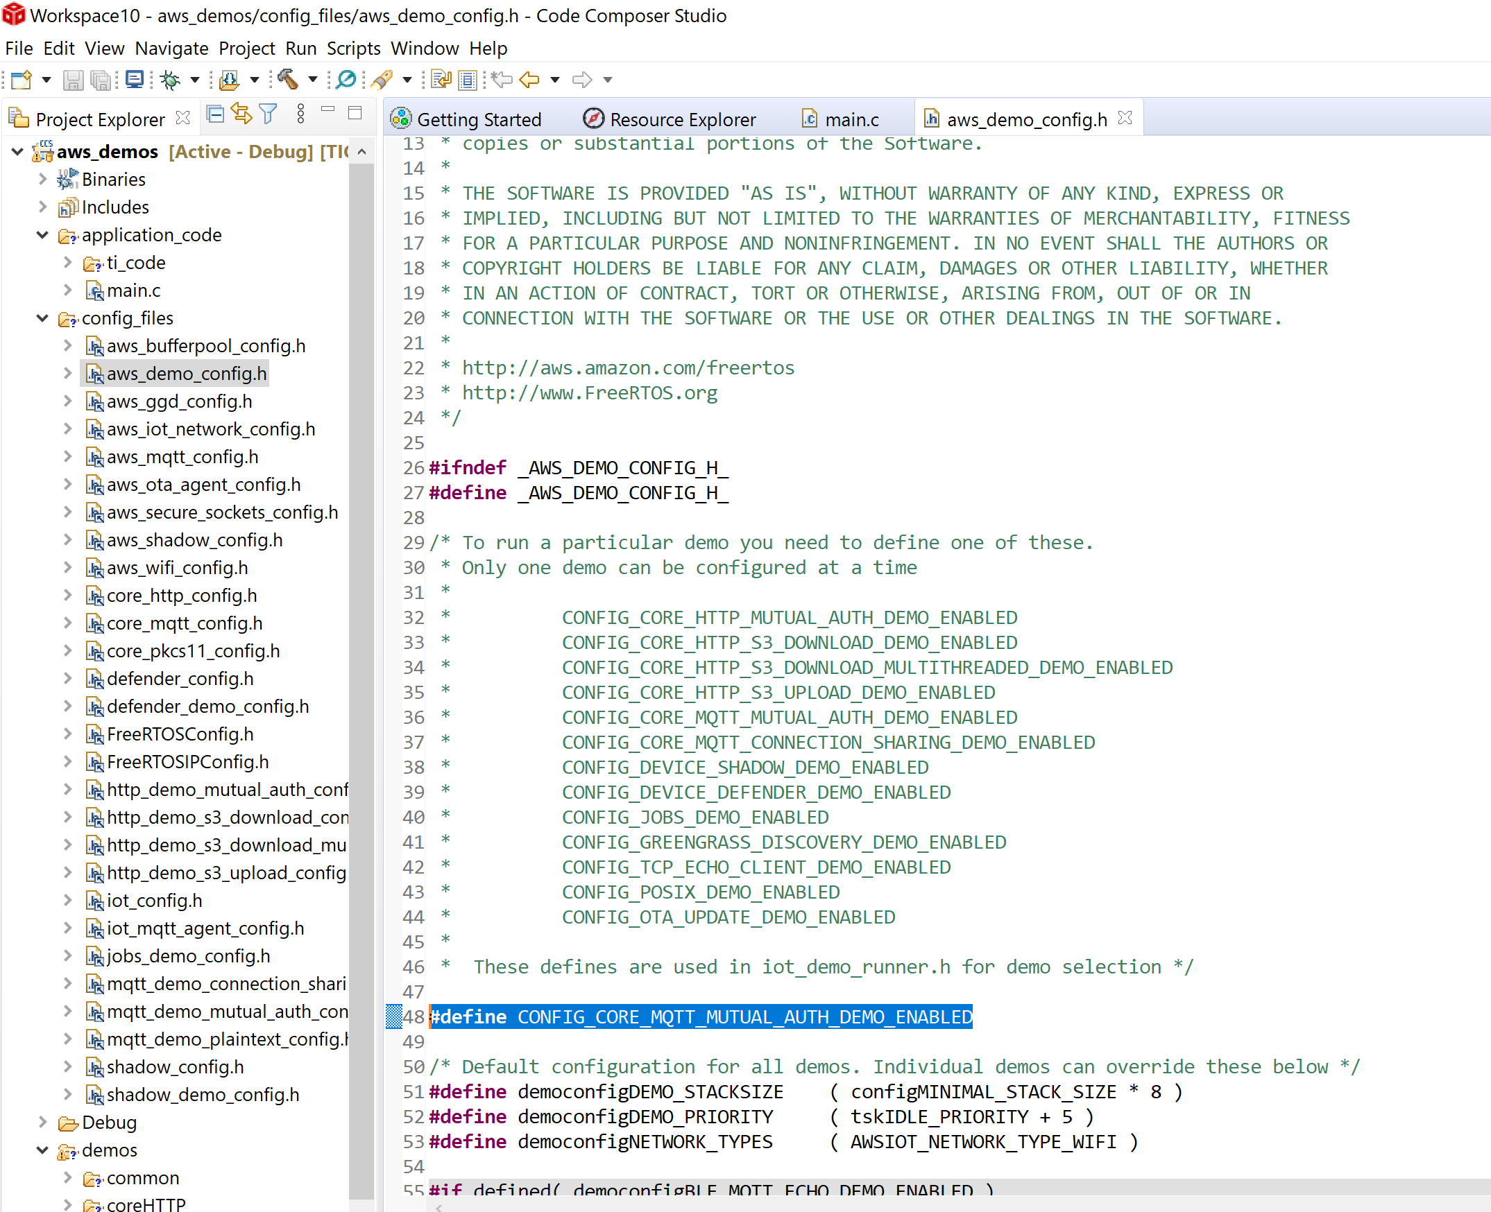Toggle the highlighter mark occurrences icon
This screenshot has height=1212, width=1491.
point(382,80)
